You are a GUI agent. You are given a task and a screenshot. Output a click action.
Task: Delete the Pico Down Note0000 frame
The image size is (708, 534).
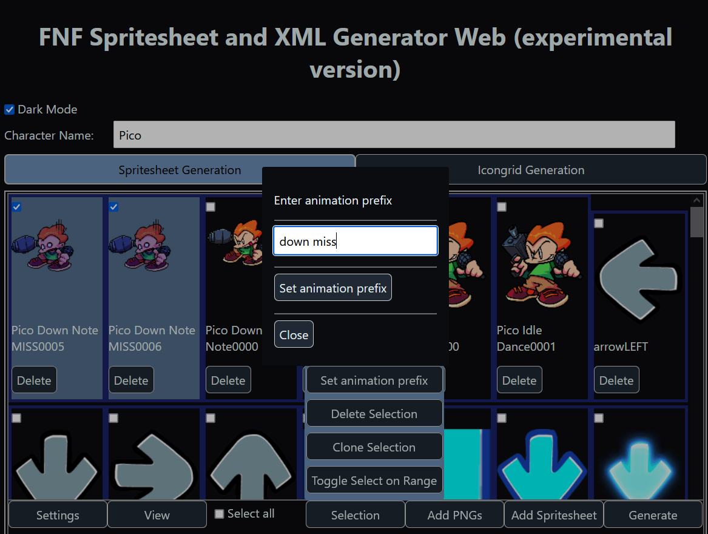[228, 380]
